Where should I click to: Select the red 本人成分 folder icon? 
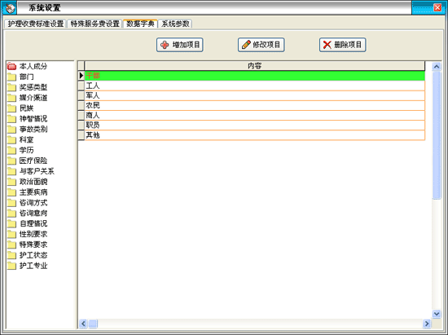point(11,66)
